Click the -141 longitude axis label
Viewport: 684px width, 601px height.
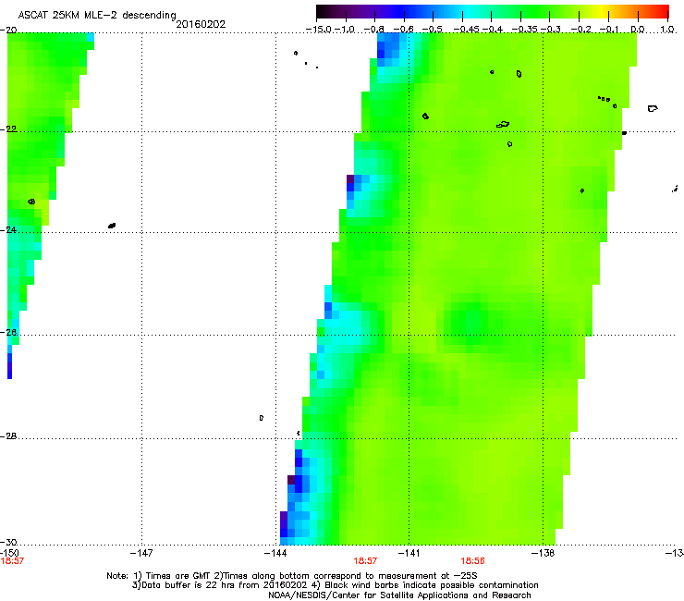[409, 553]
